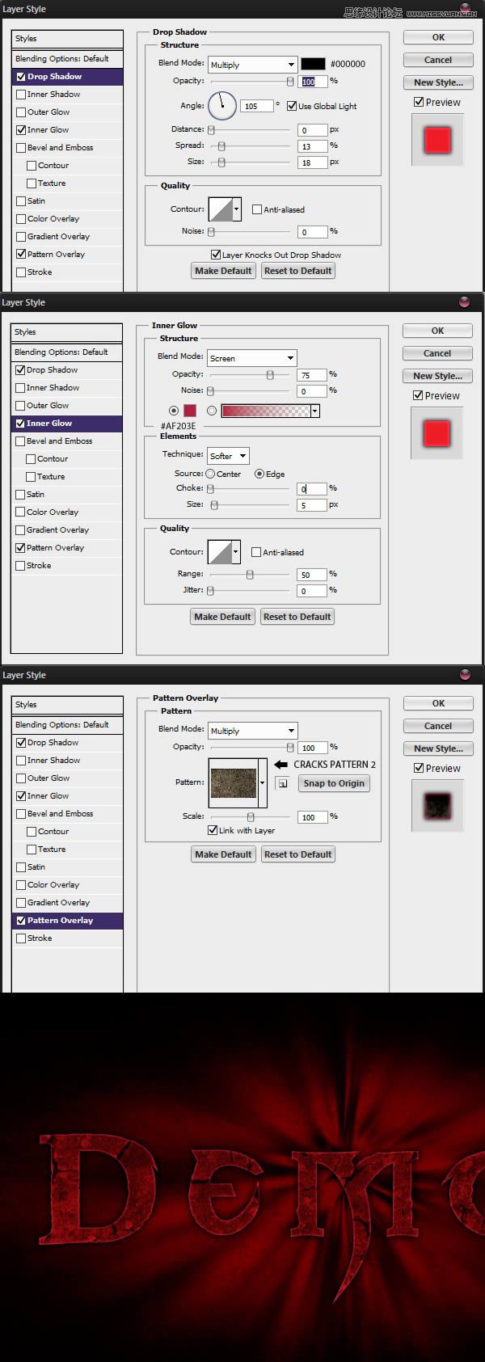Click the dark preview swatch in Pattern Overlay dialog
485x1362 pixels.
[437, 806]
